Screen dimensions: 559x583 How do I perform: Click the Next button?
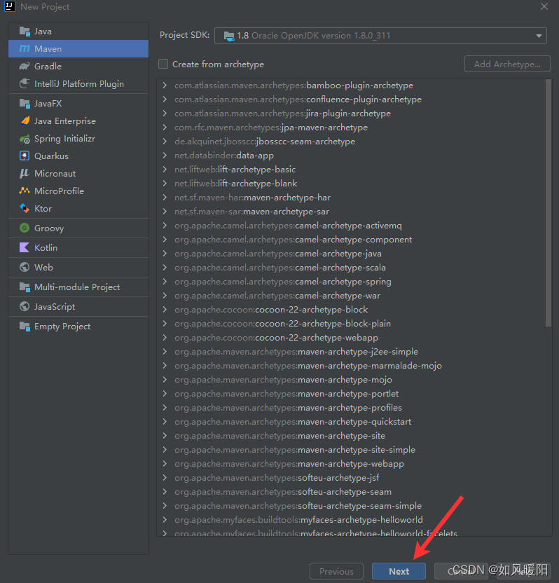tap(399, 571)
